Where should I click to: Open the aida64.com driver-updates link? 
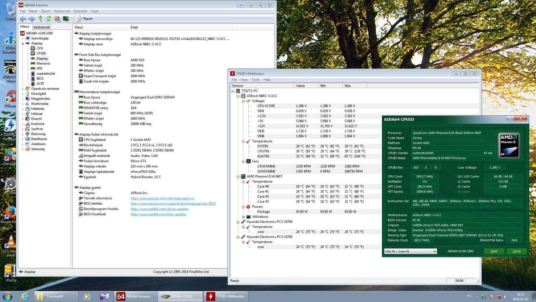pos(160,209)
